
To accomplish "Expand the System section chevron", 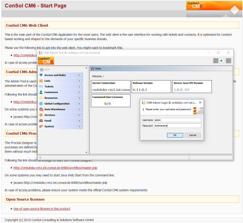I will [x=79, y=126].
